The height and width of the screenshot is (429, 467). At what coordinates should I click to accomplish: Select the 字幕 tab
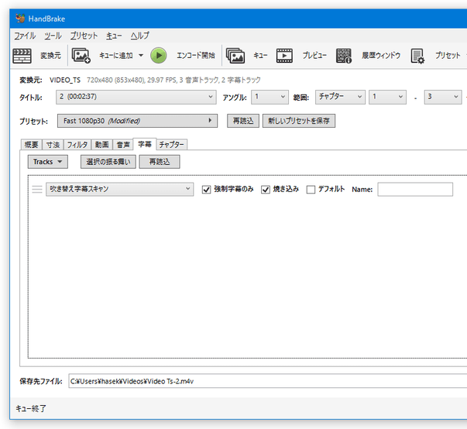pyautogui.click(x=145, y=144)
